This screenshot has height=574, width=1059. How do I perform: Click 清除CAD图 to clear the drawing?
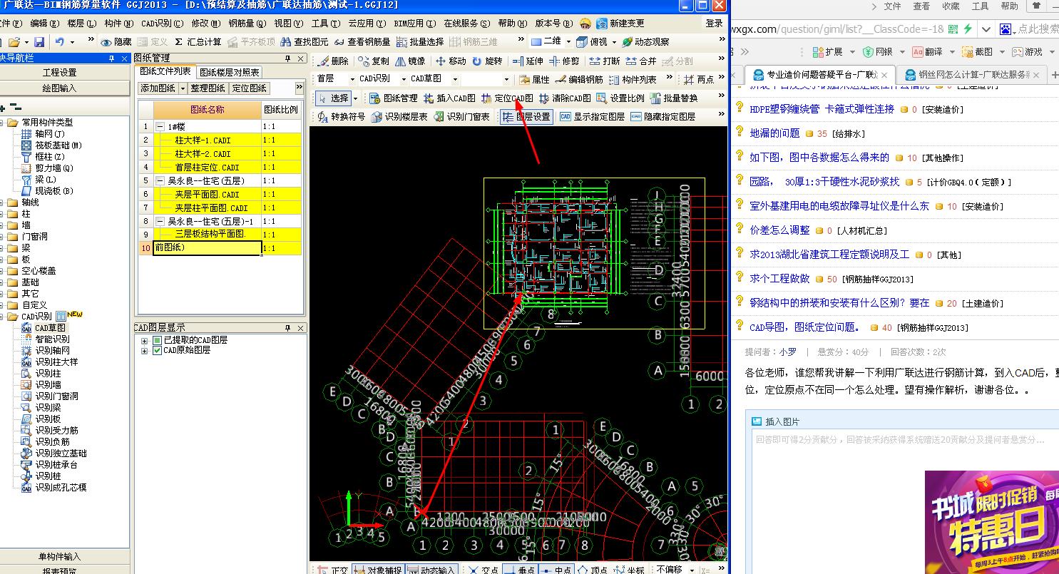565,98
